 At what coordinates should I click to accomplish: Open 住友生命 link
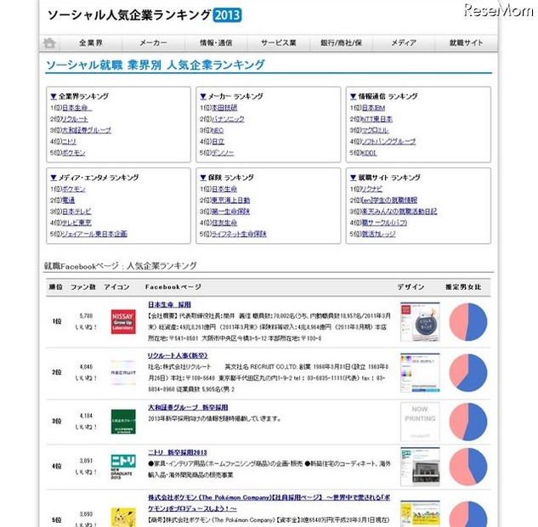[224, 223]
